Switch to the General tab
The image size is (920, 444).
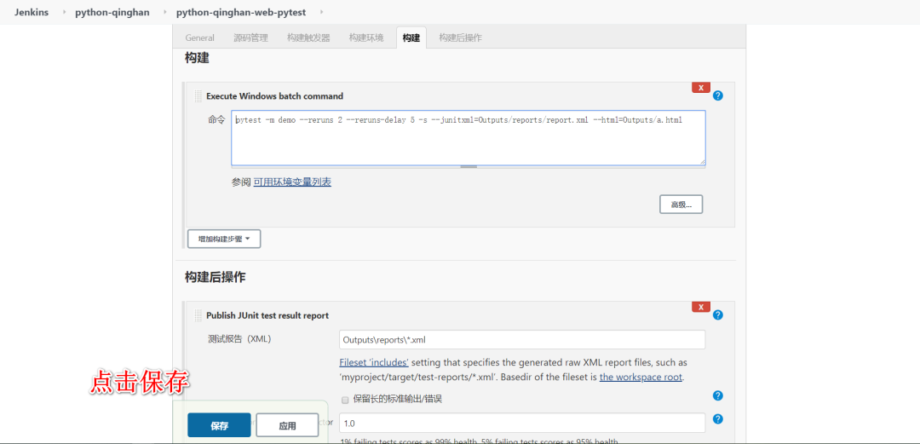[199, 37]
